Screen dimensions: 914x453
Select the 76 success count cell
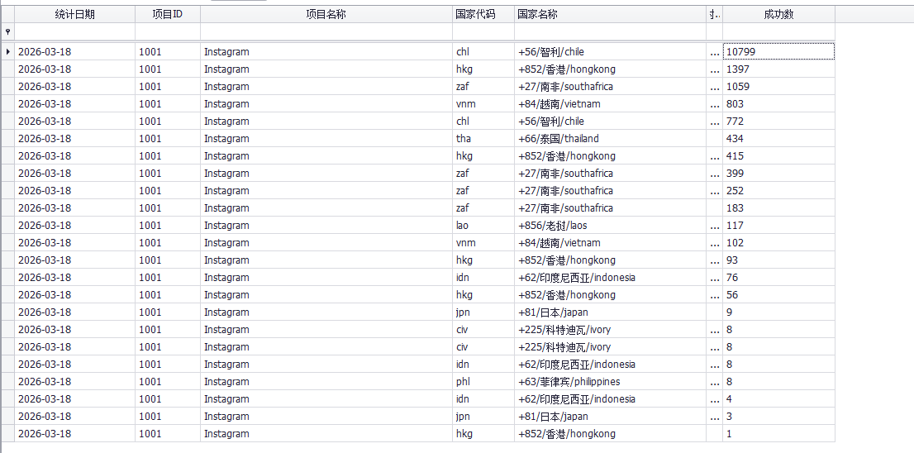[778, 278]
